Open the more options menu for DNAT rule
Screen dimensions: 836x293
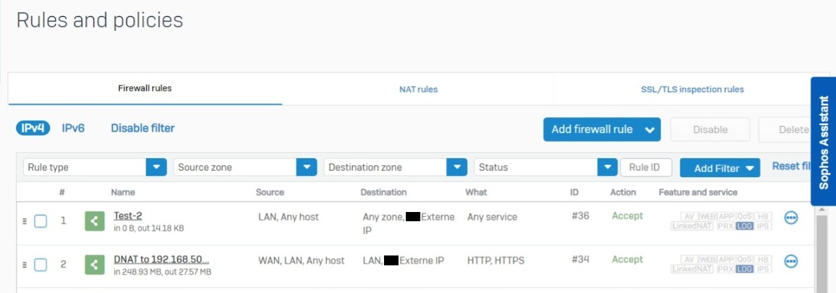(790, 262)
